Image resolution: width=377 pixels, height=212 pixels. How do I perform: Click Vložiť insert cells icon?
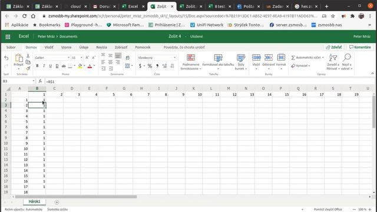[x=256, y=58]
